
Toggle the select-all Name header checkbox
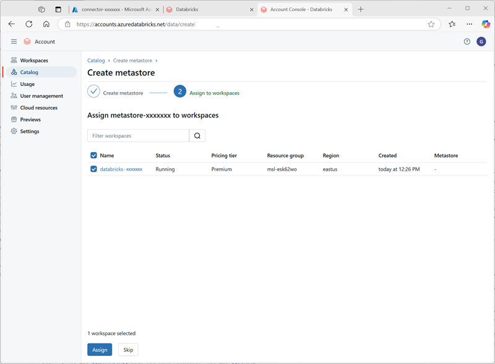(x=93, y=155)
